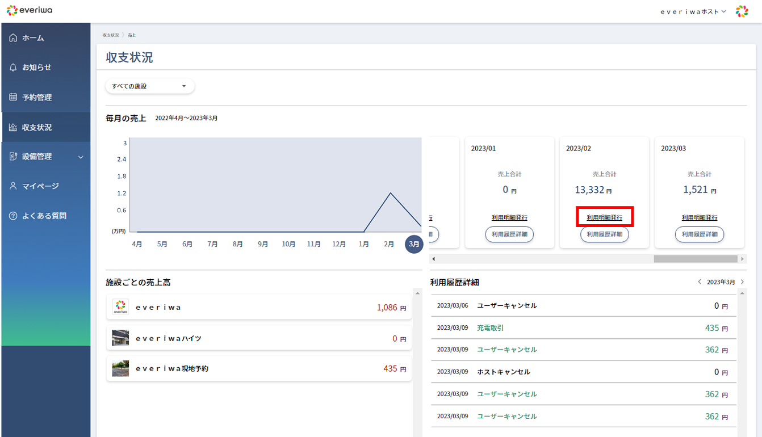The height and width of the screenshot is (437, 762).
Task: Click the everiwa logo in header
Action: pyautogui.click(x=30, y=11)
